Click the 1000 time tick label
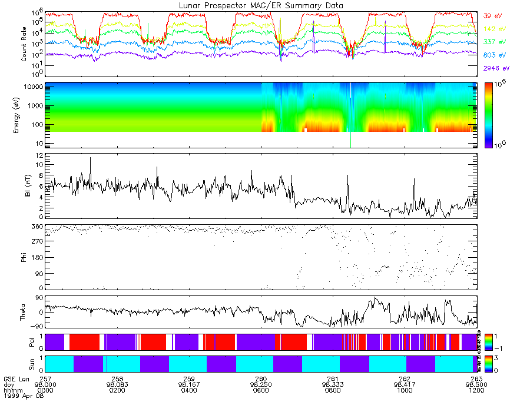Screen dimensions: 530x412 405,390
